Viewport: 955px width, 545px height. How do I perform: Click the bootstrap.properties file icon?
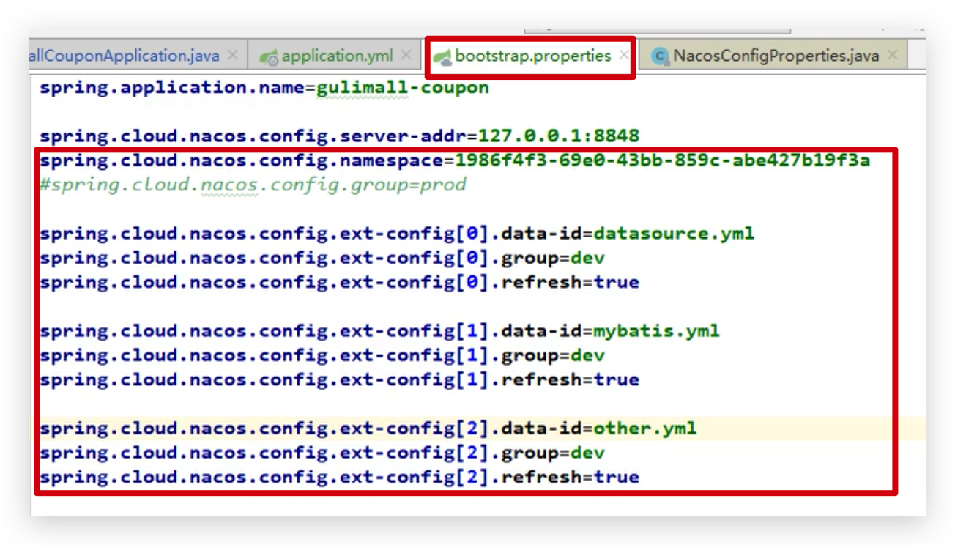[x=442, y=57]
